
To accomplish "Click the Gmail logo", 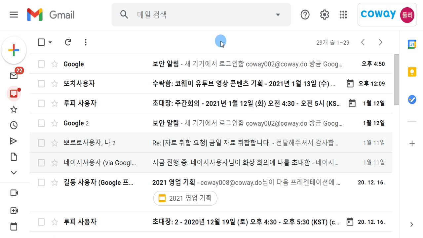I will tap(51, 15).
